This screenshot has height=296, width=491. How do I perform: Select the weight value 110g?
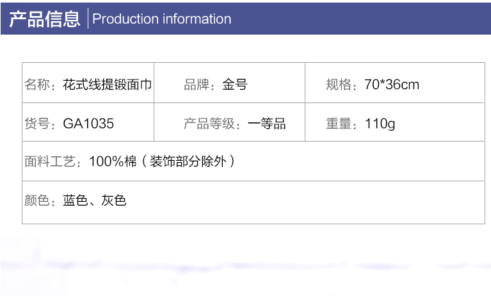pos(380,124)
